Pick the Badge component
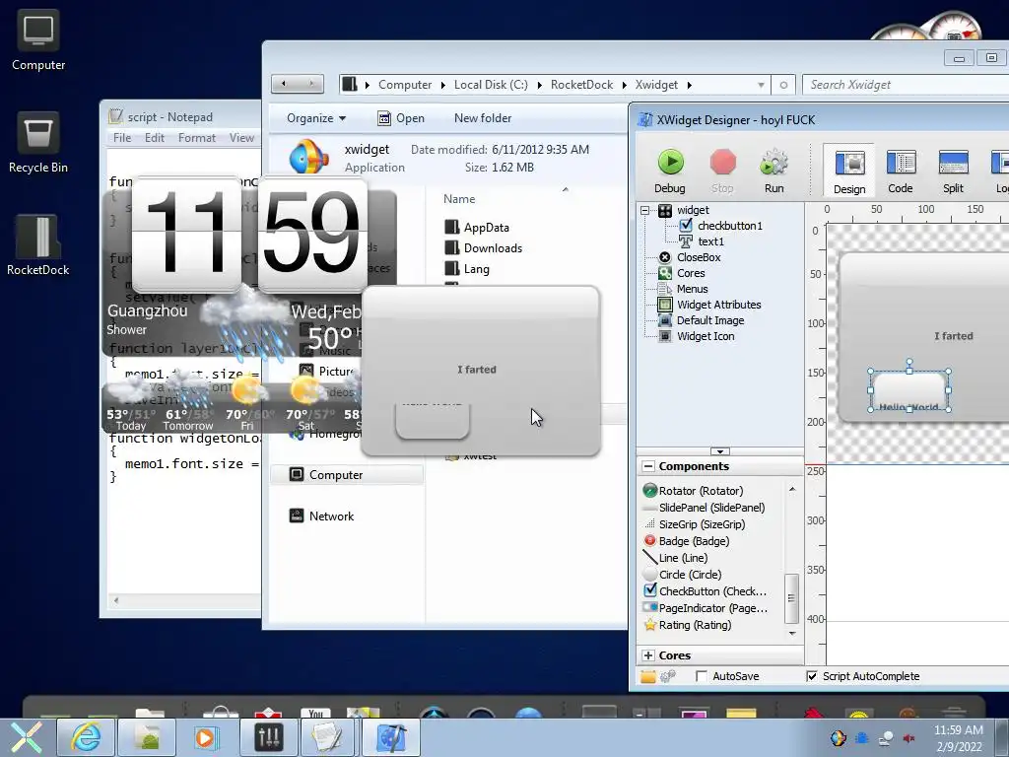1009x757 pixels. click(686, 541)
